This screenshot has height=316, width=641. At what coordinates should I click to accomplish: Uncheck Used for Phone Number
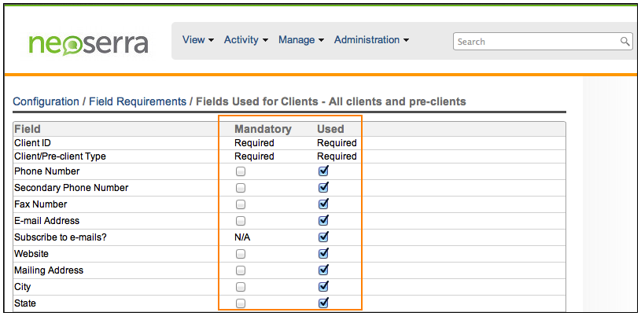pos(323,171)
